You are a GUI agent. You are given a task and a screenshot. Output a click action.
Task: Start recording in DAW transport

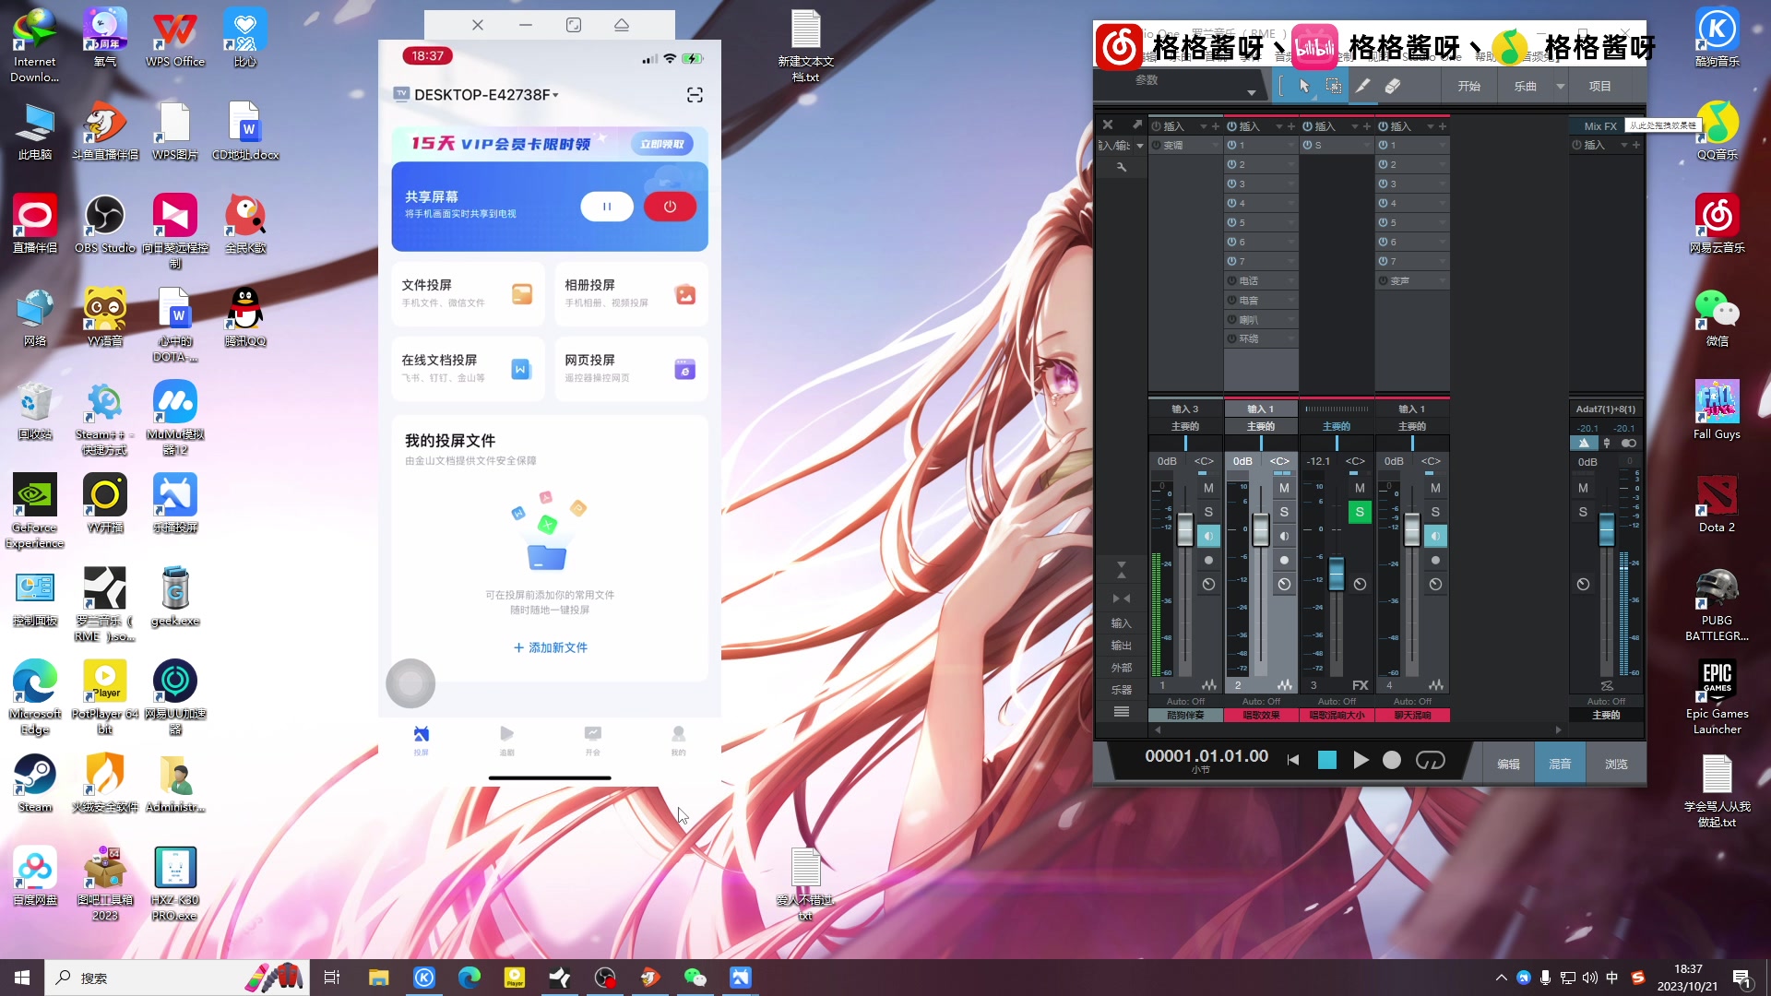coord(1392,760)
